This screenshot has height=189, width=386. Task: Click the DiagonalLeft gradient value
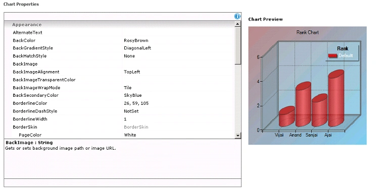(137, 48)
